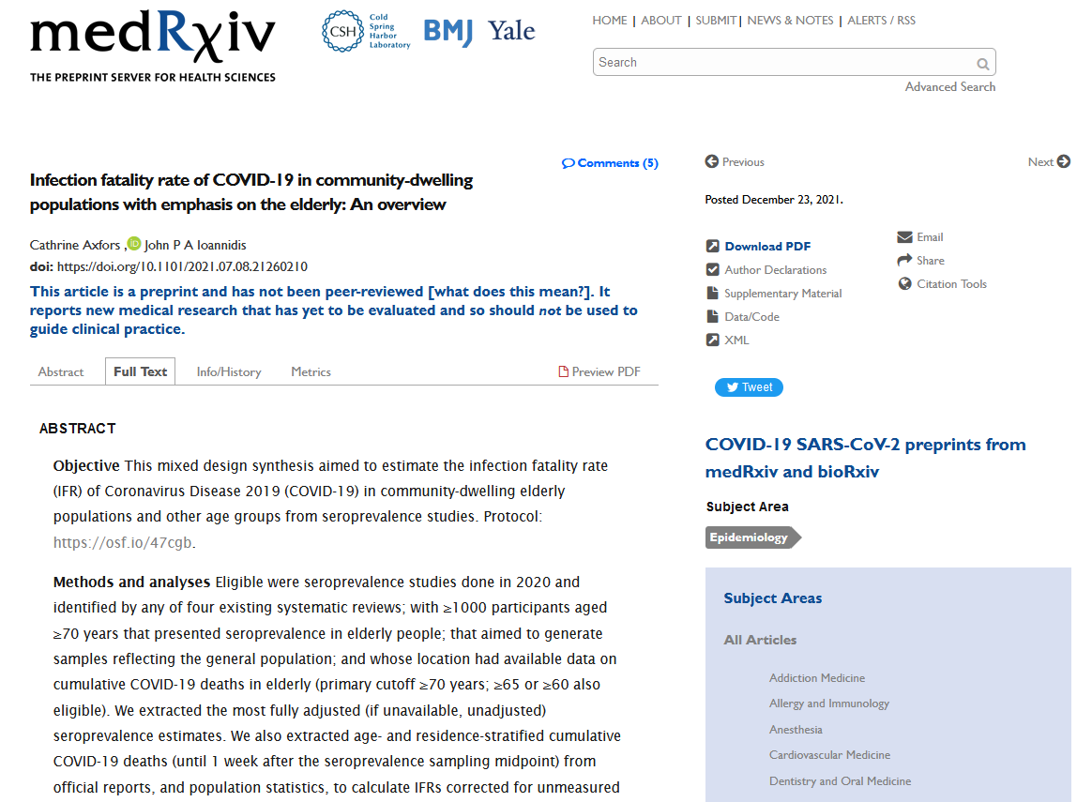Click the search magnifier icon
The height and width of the screenshot is (802, 1092).
click(x=982, y=64)
